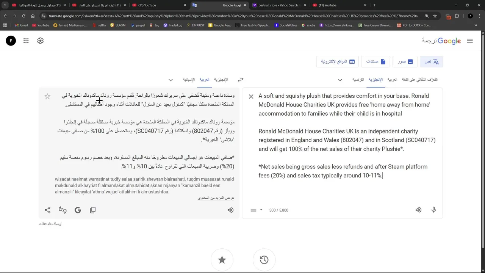The width and height of the screenshot is (485, 273).
Task: Go back to the previous page
Action: click(x=6, y=16)
